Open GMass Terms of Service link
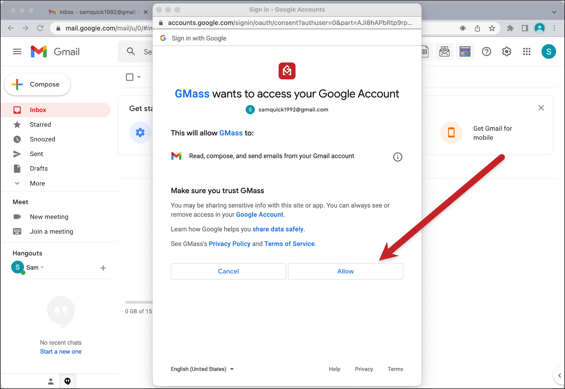The width and height of the screenshot is (565, 389). [289, 244]
